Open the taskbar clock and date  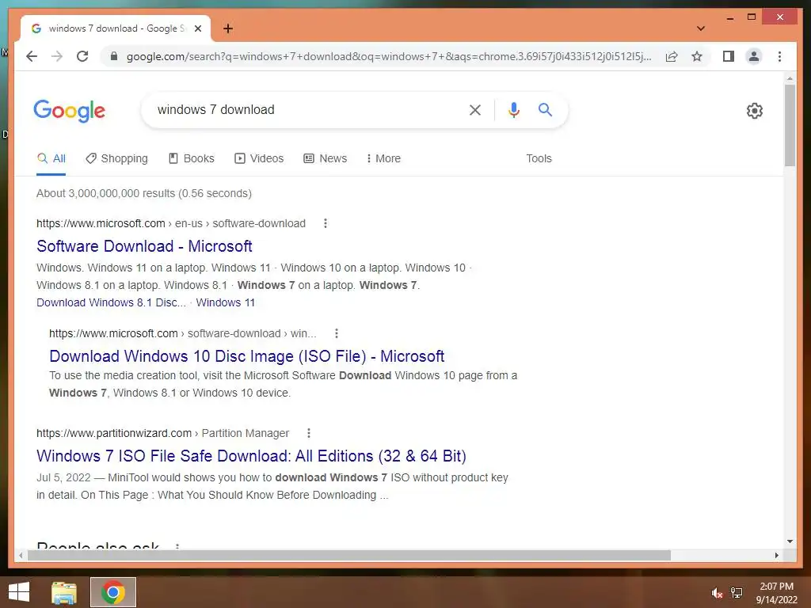tap(776, 593)
